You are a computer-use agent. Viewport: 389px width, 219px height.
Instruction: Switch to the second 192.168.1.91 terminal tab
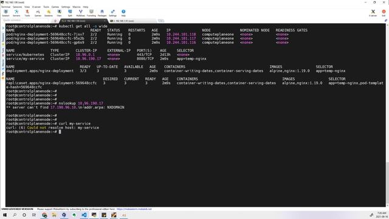(x=133, y=21)
